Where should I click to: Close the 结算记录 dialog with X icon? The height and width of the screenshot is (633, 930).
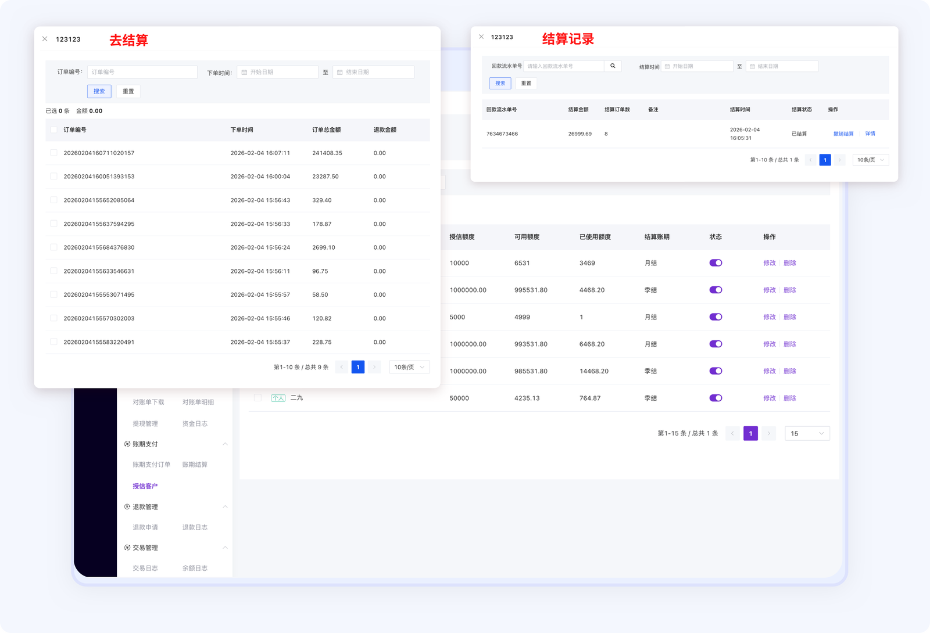tap(481, 37)
